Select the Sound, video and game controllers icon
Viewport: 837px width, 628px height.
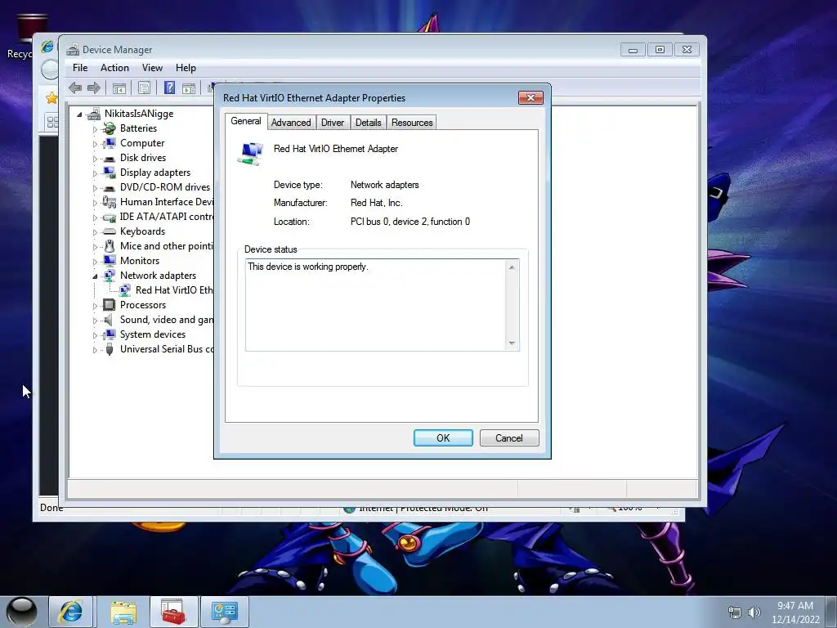pyautogui.click(x=109, y=320)
